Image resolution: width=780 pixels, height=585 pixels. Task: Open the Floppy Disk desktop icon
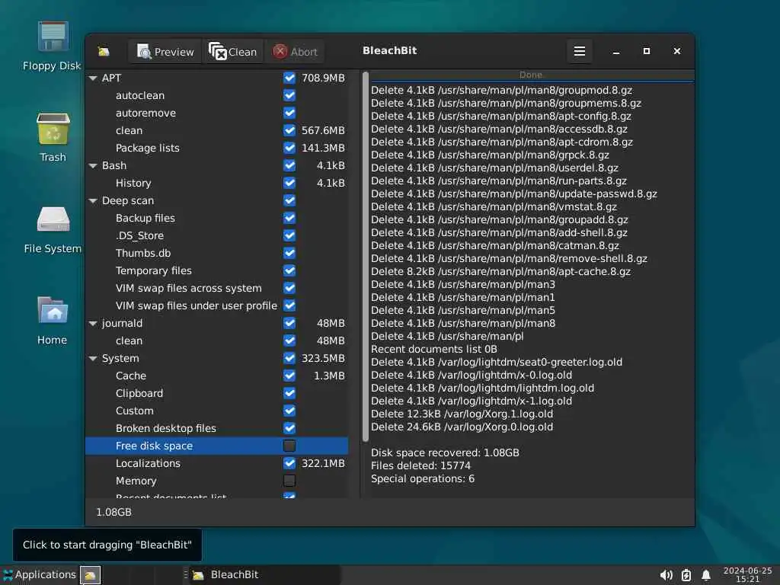pos(53,46)
